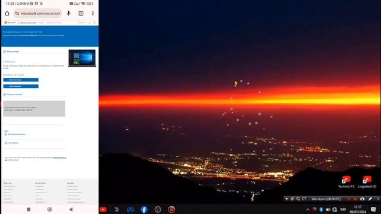Open the recorder drawing pencil tool

(370, 199)
